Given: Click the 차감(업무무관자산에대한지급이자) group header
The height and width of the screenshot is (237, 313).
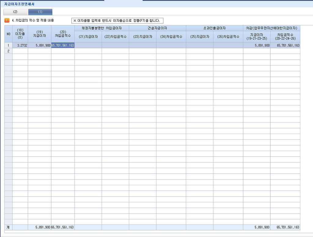Looking at the screenshot, I should point(272,28).
